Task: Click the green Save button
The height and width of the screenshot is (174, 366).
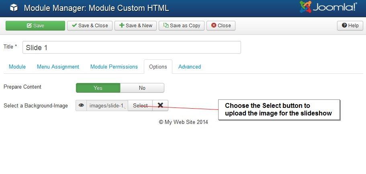Action: click(x=35, y=26)
